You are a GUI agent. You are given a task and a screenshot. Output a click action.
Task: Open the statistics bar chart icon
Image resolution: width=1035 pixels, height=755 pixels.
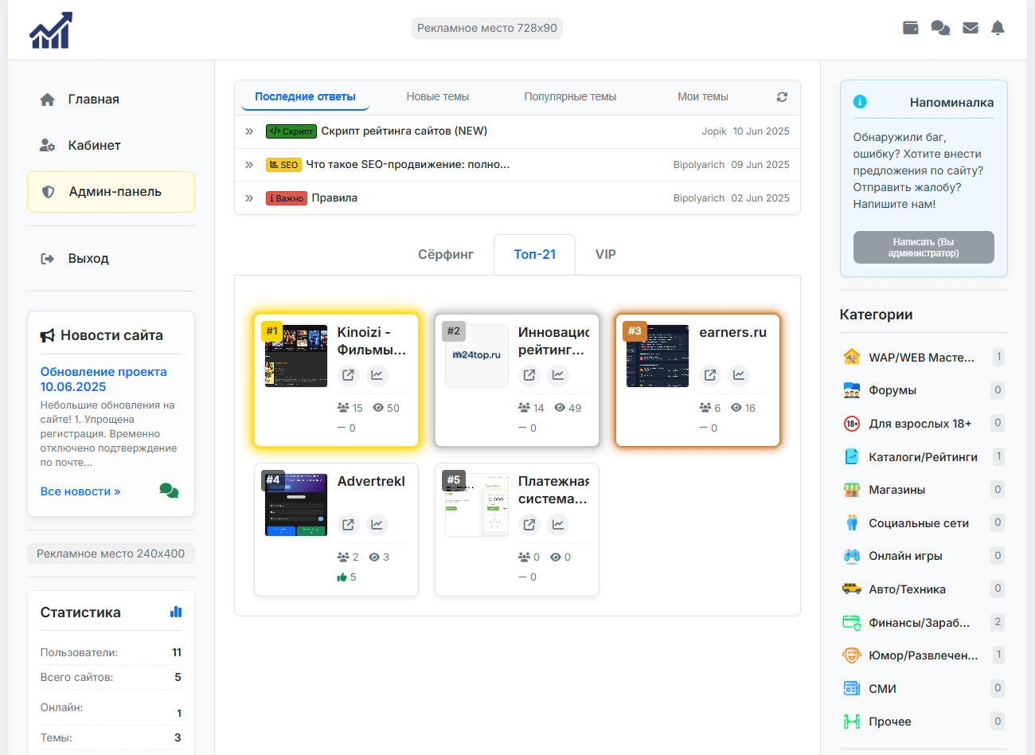click(x=176, y=612)
